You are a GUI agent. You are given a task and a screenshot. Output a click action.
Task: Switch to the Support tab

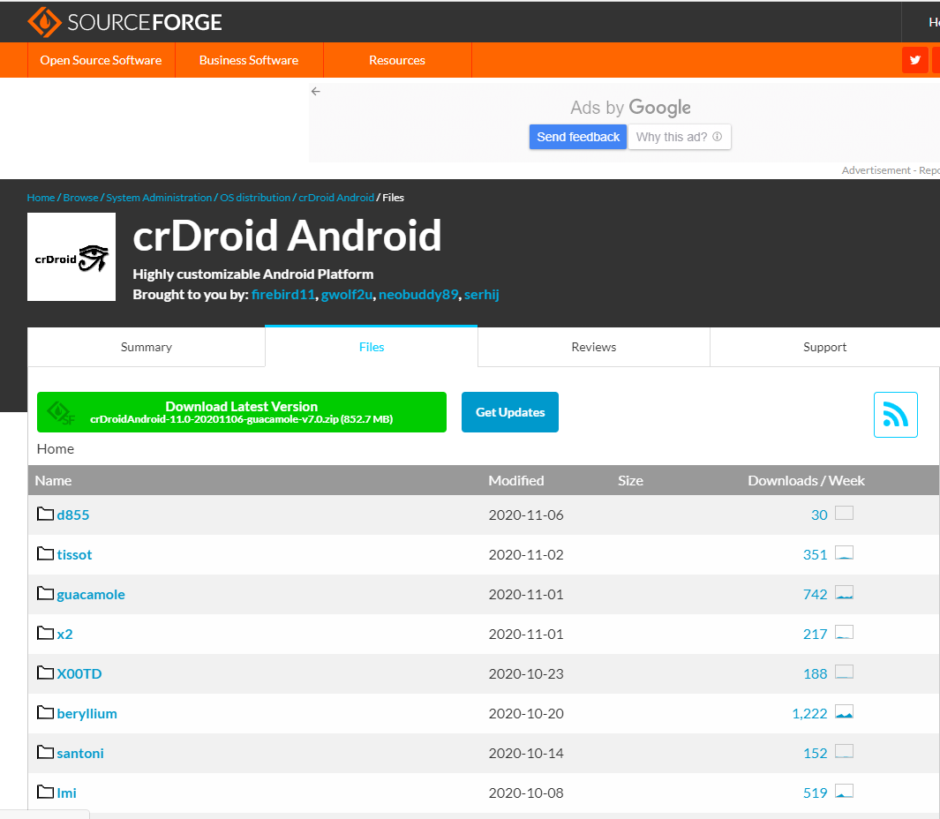click(825, 347)
